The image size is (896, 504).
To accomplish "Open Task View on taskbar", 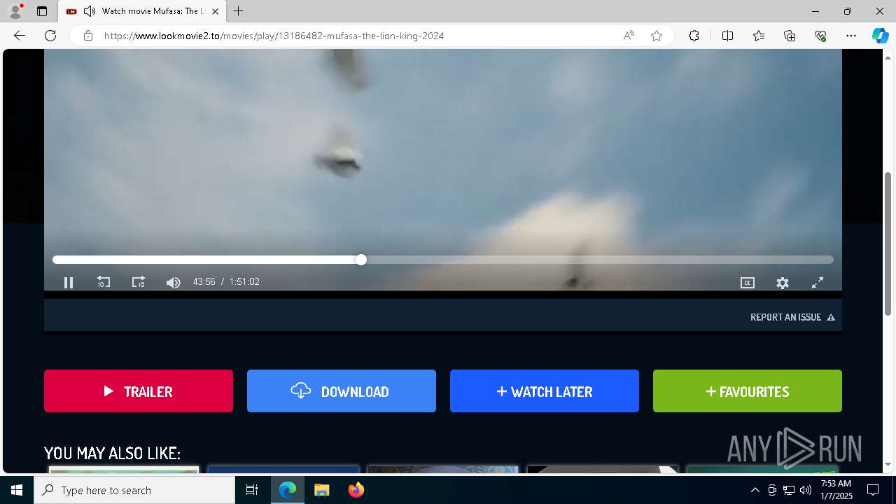I will coord(252,490).
